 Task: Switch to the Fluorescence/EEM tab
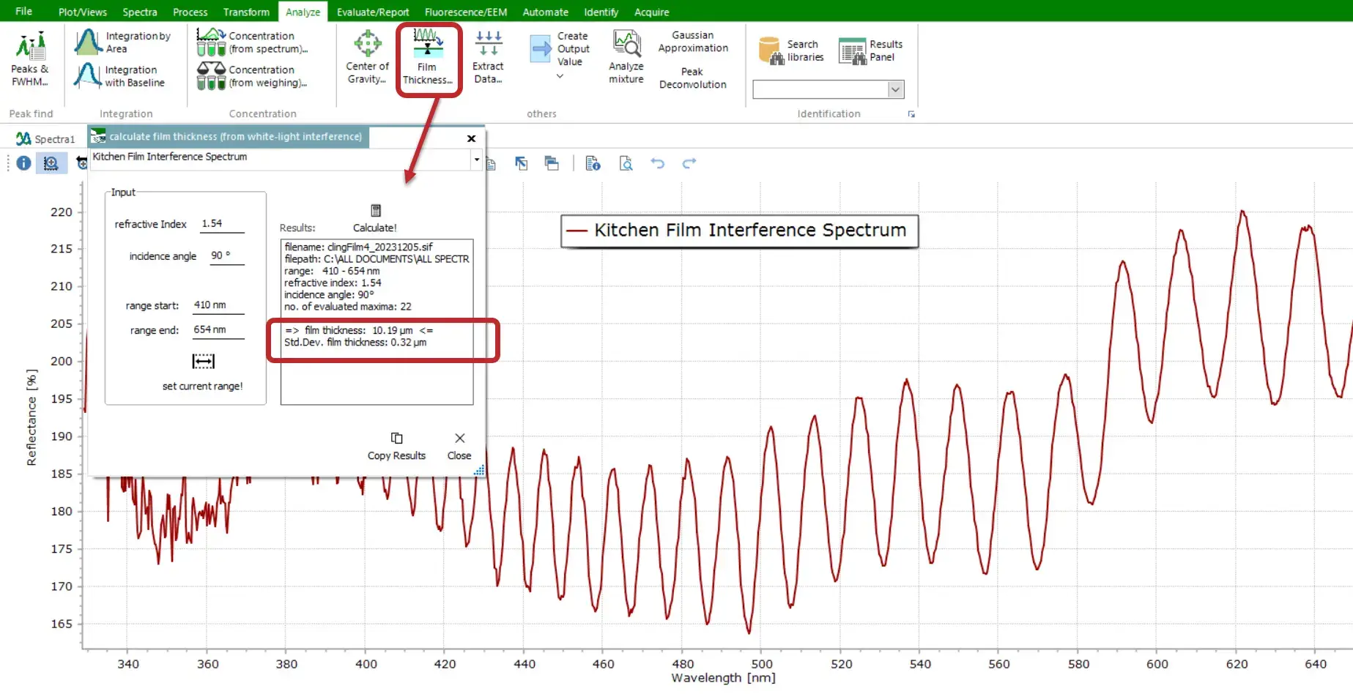tap(465, 12)
